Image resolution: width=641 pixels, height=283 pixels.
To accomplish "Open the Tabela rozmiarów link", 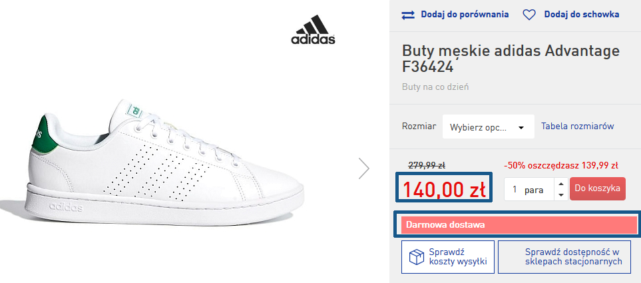I will 577,126.
